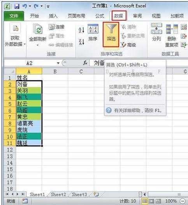Click the Undo arrow icon

tap(25, 6)
